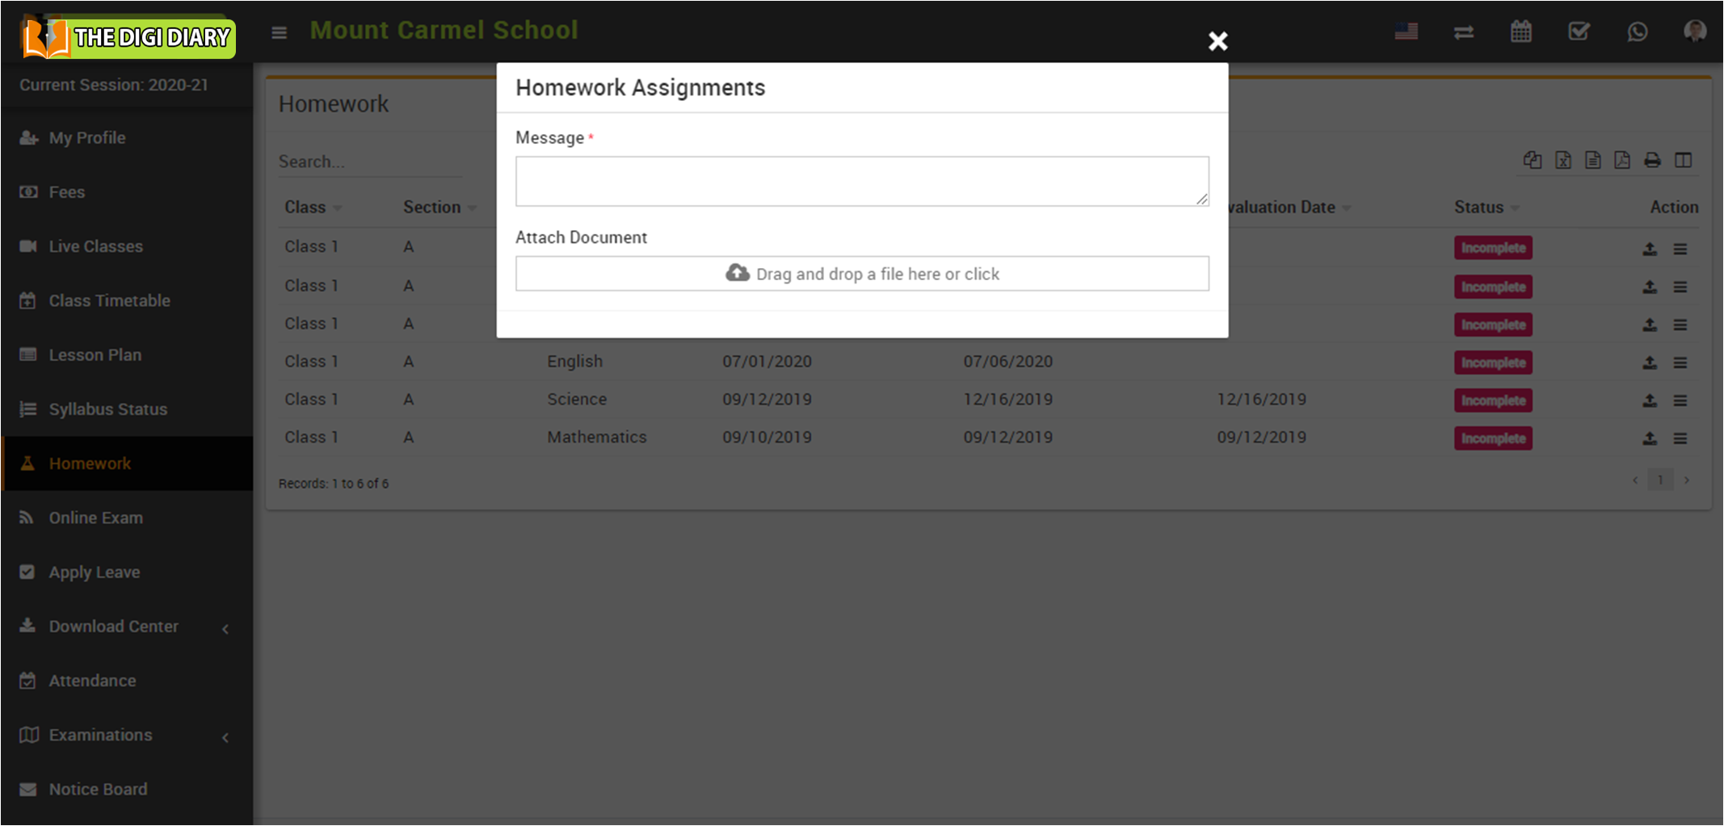Click the drag-and-drop file upload area
The width and height of the screenshot is (1724, 826).
click(861, 274)
